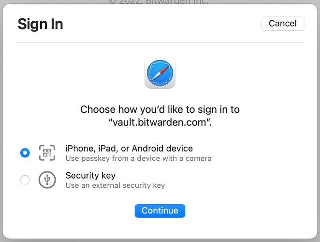Click "Choose how you'd like to sign in to" prompt
The height and width of the screenshot is (242, 320).
point(160,109)
